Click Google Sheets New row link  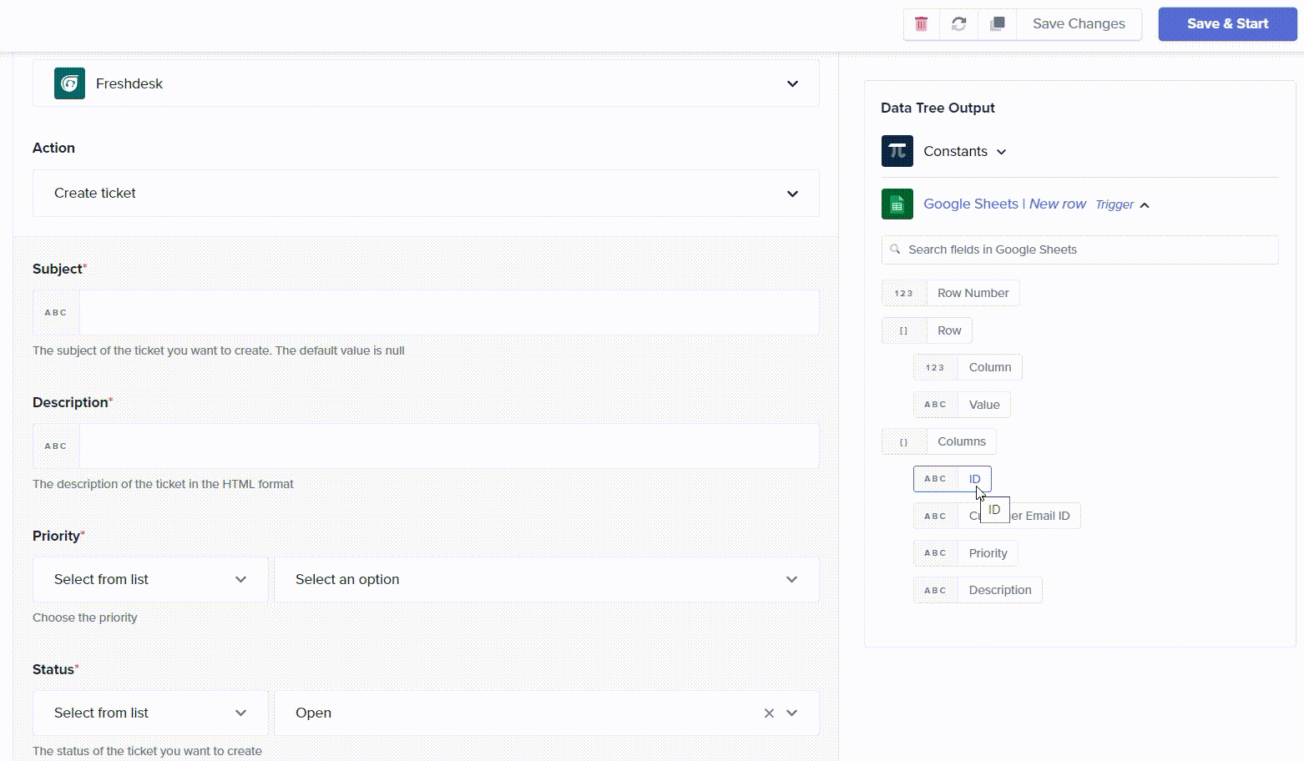pos(1005,204)
